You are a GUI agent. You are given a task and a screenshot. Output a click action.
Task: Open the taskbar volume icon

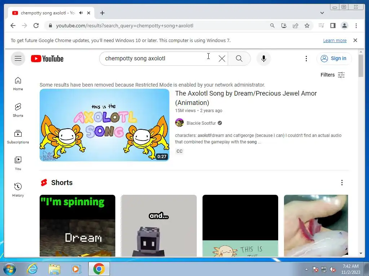click(x=332, y=269)
